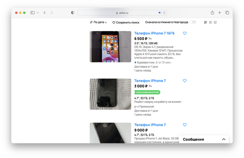The height and width of the screenshot is (158, 244).
Task: Favorite the 9 000 ₽ iPhone 7 listing
Action: coord(185,125)
